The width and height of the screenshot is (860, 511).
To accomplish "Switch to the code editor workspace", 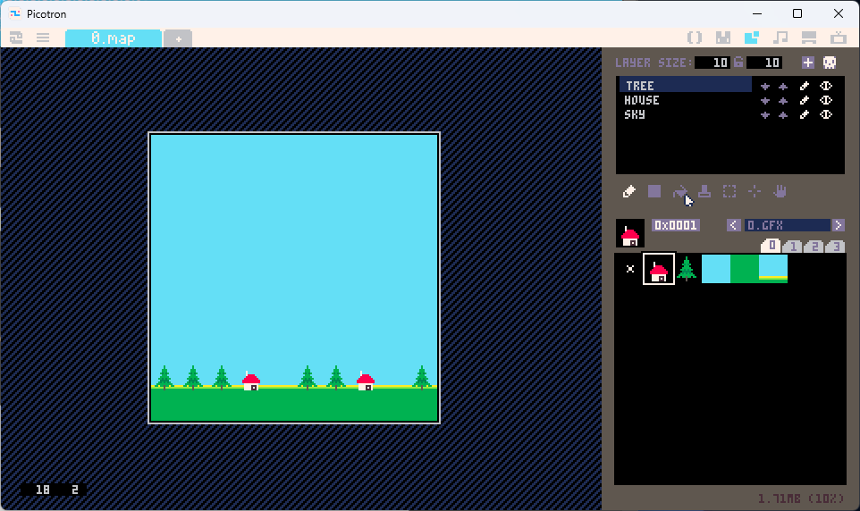I will [x=695, y=38].
